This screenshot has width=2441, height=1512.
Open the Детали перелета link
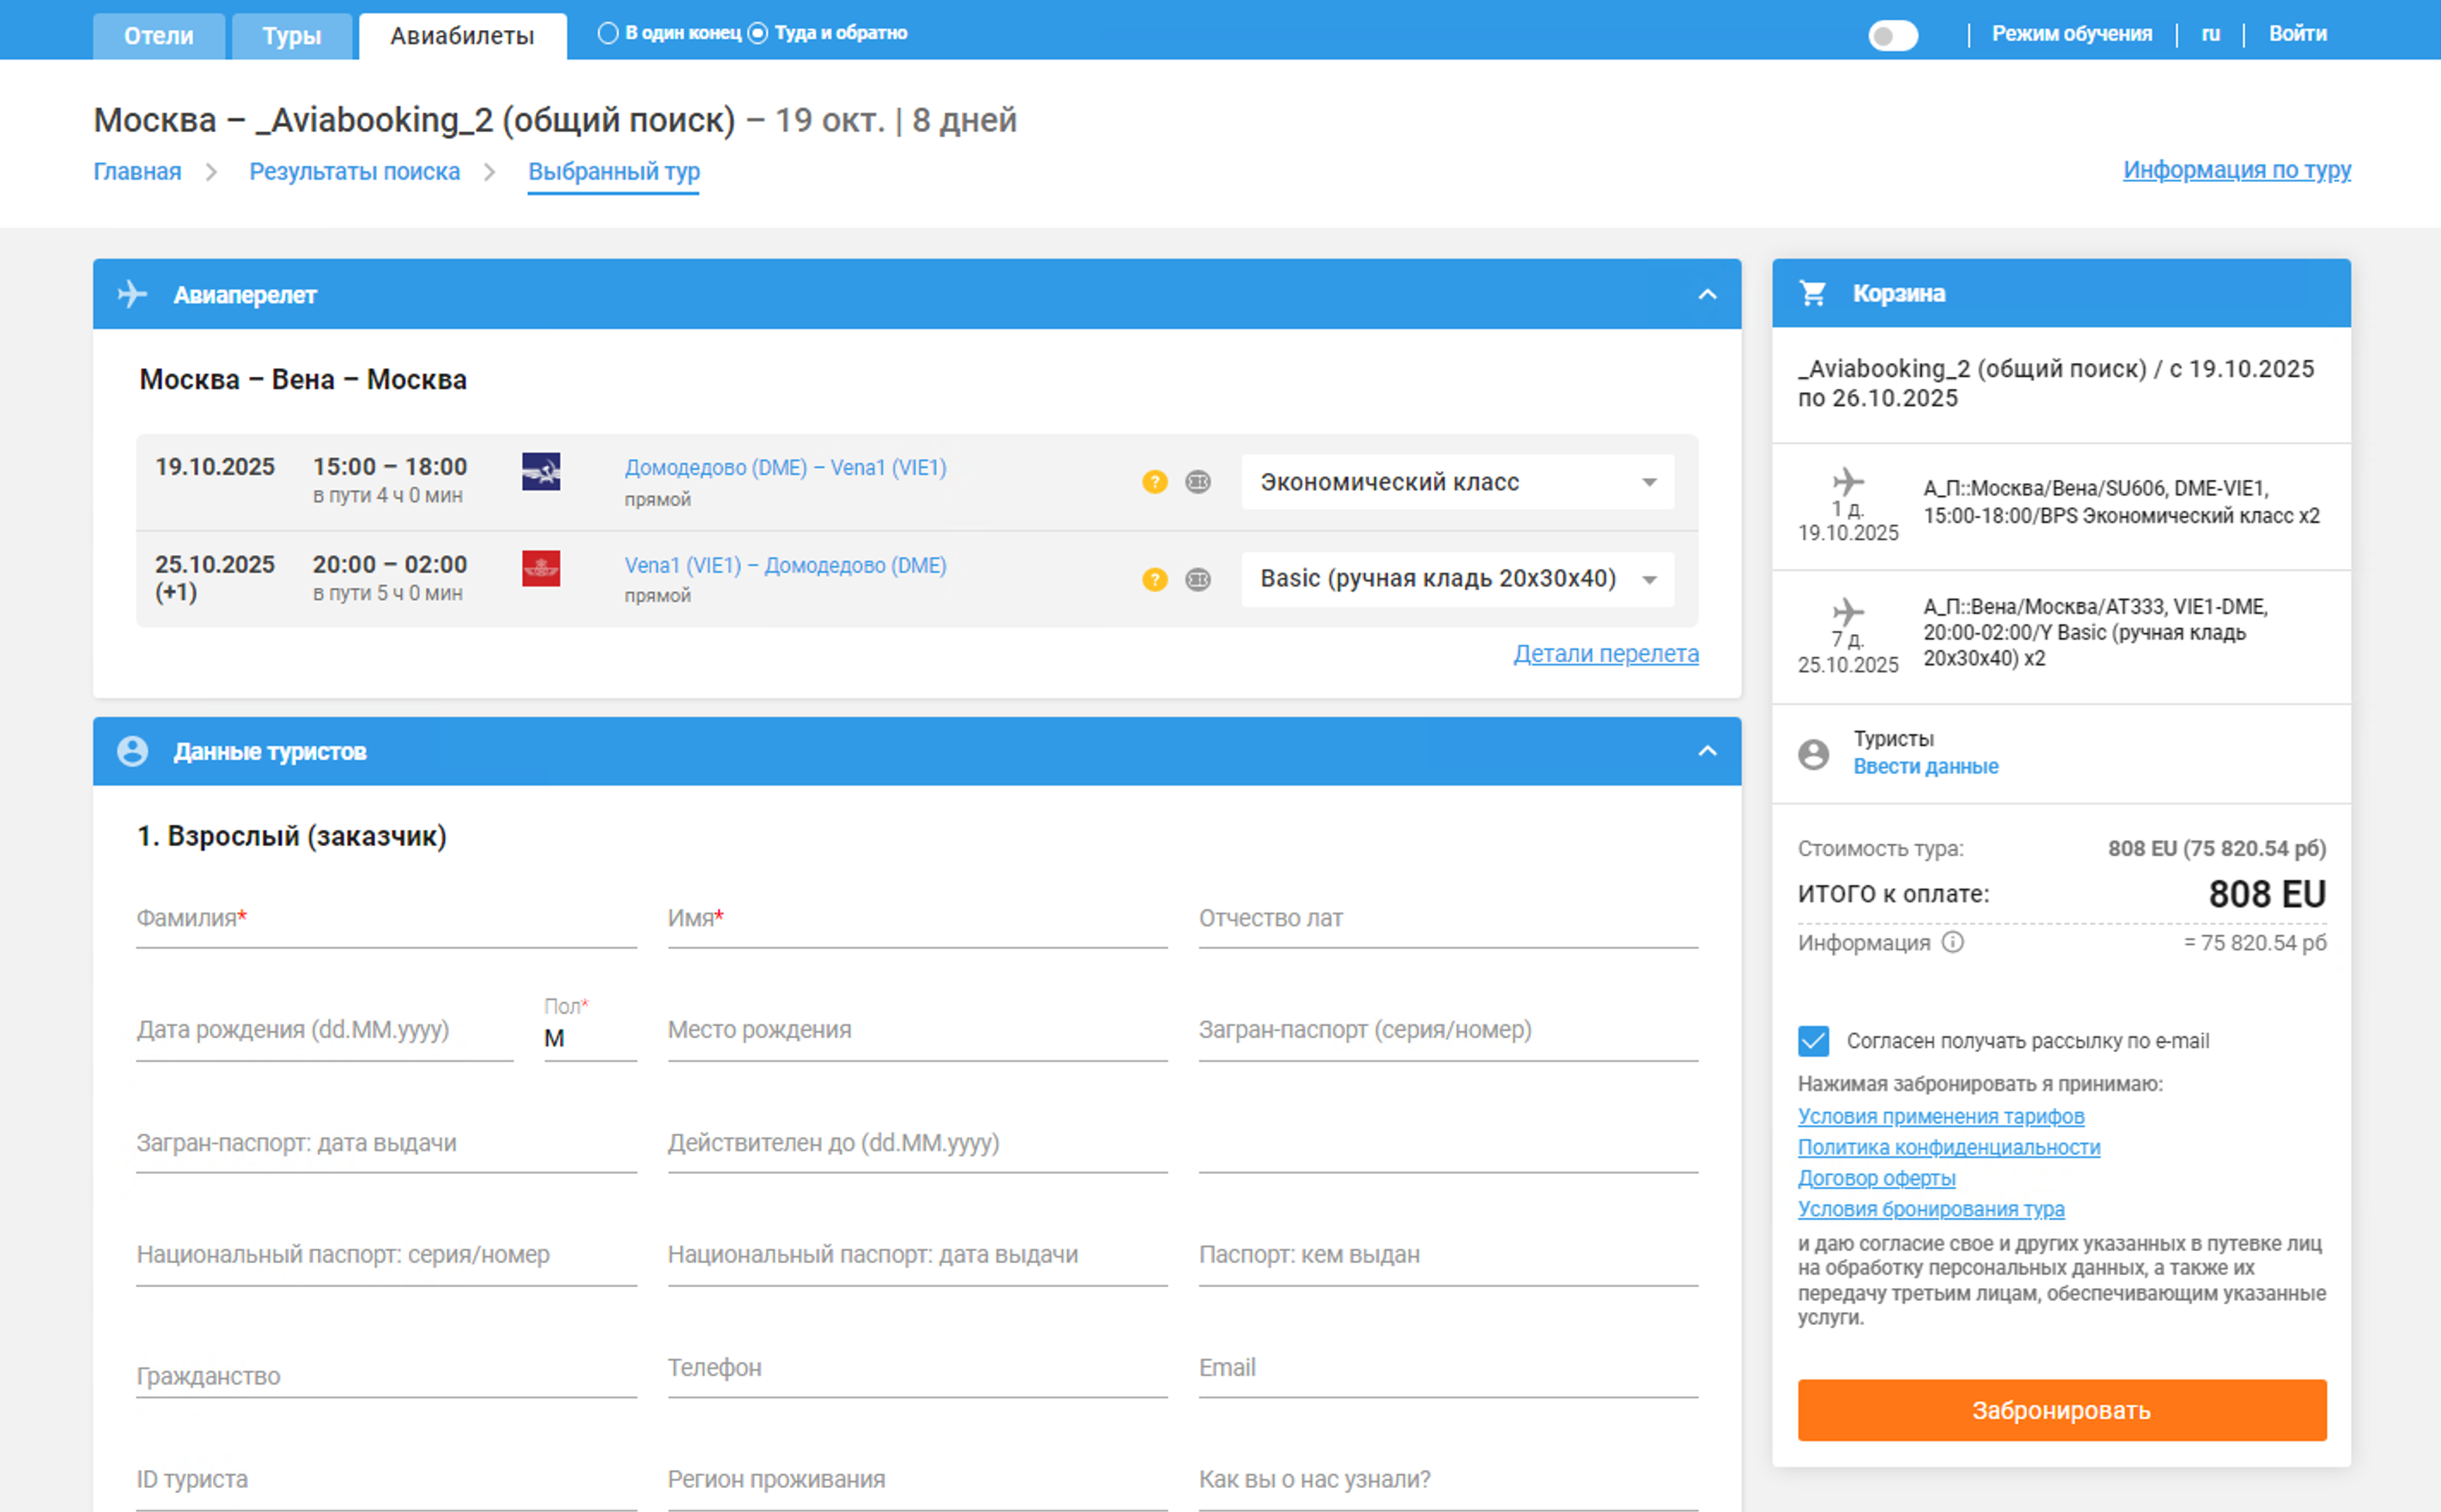click(x=1604, y=654)
